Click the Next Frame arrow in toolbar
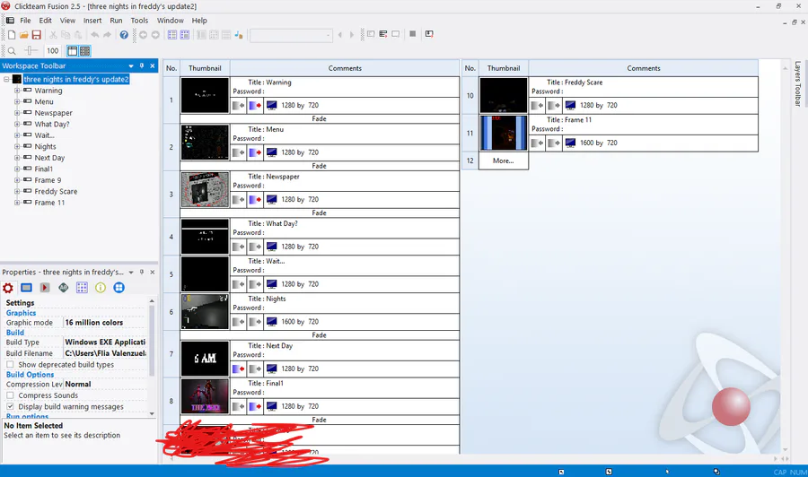 352,35
